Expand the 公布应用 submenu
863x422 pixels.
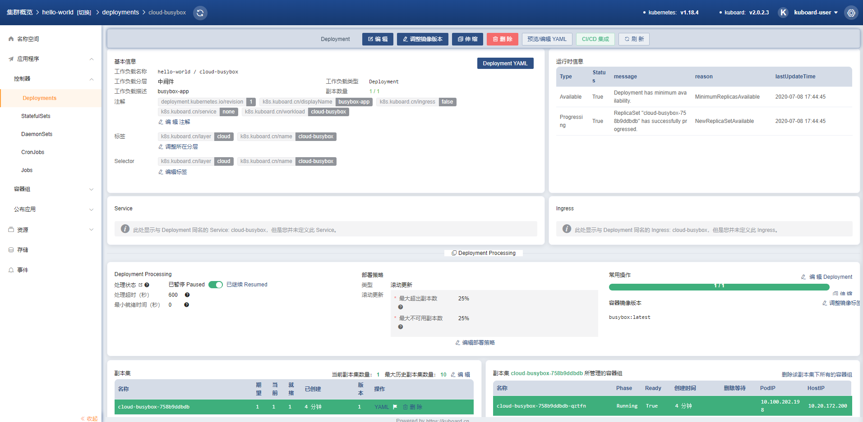coord(92,209)
